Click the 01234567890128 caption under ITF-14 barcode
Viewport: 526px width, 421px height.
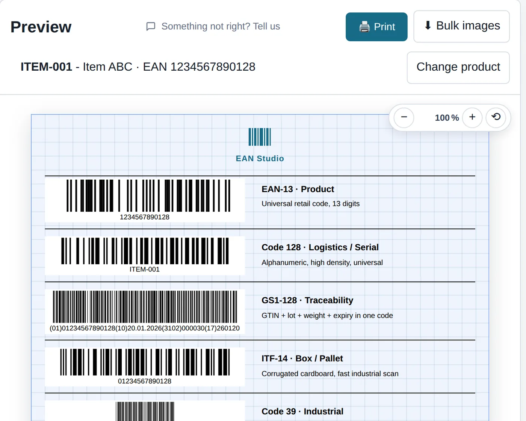click(x=145, y=381)
